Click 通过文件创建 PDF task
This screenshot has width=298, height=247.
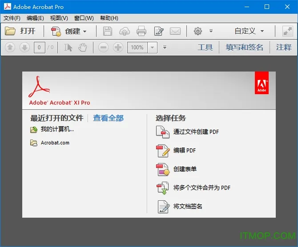196,131
